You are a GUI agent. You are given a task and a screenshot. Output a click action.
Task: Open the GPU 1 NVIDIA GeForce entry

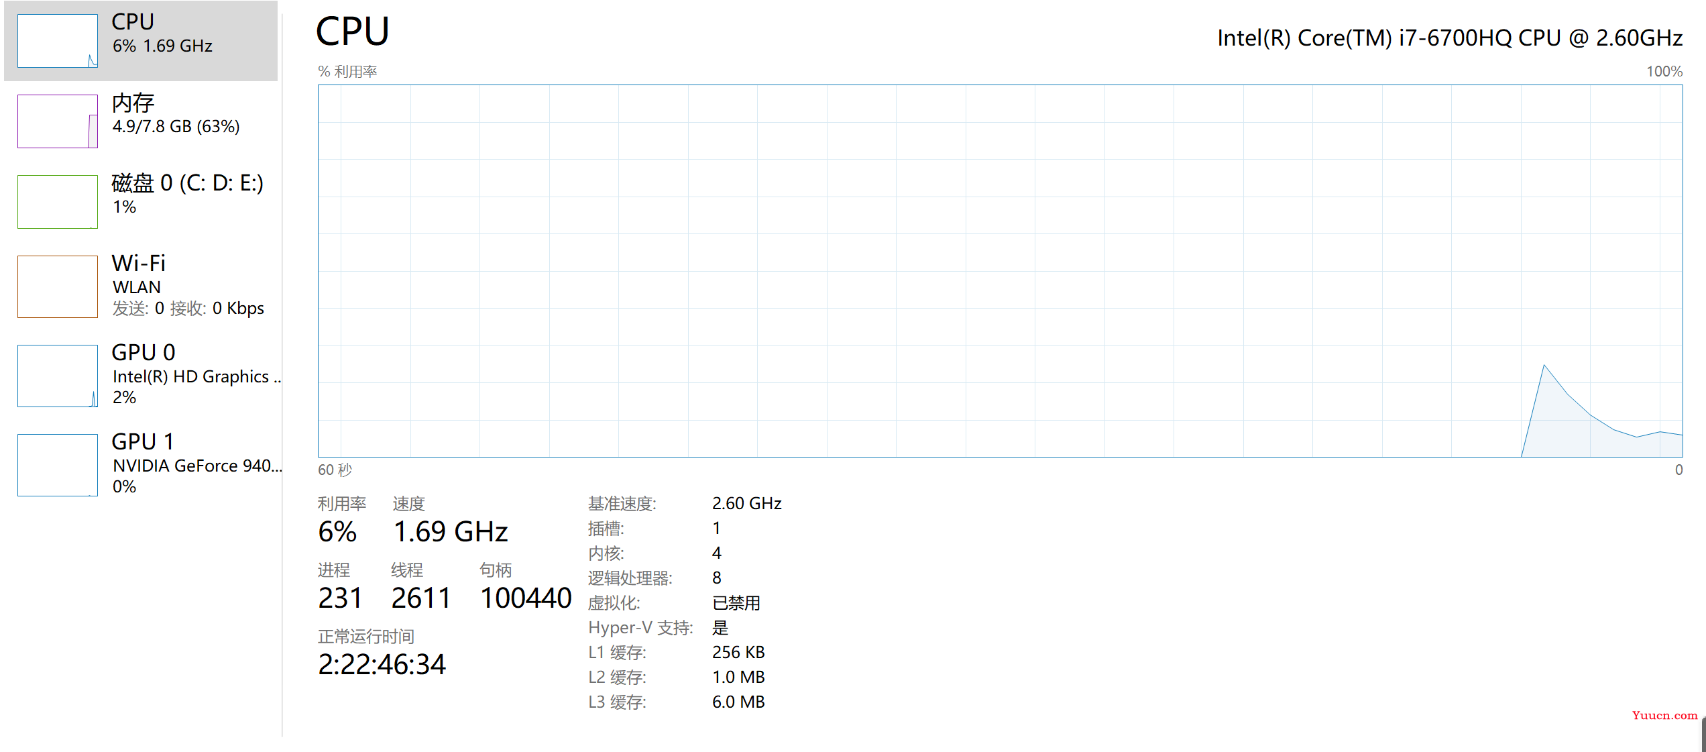coord(141,465)
